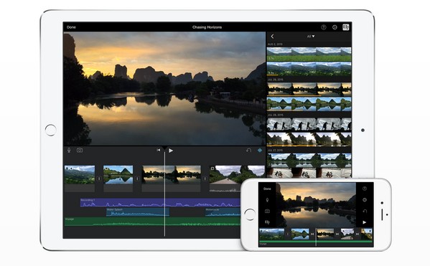Viewport: 430px width, 266px height.
Task: Tap Done on the iPhone screen
Action: coord(267,189)
